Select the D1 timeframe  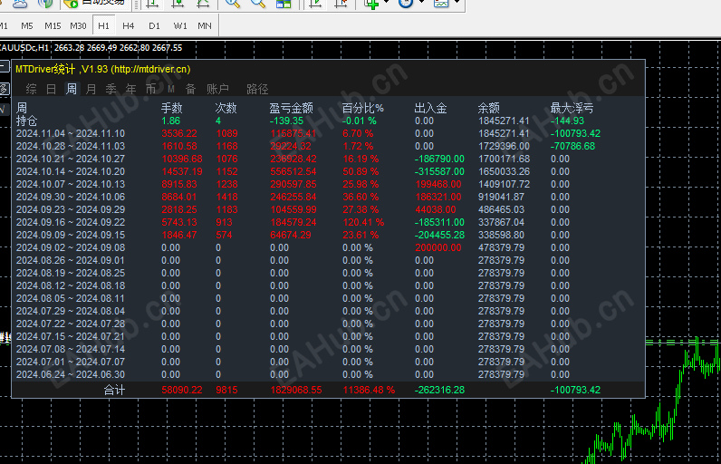tap(154, 25)
